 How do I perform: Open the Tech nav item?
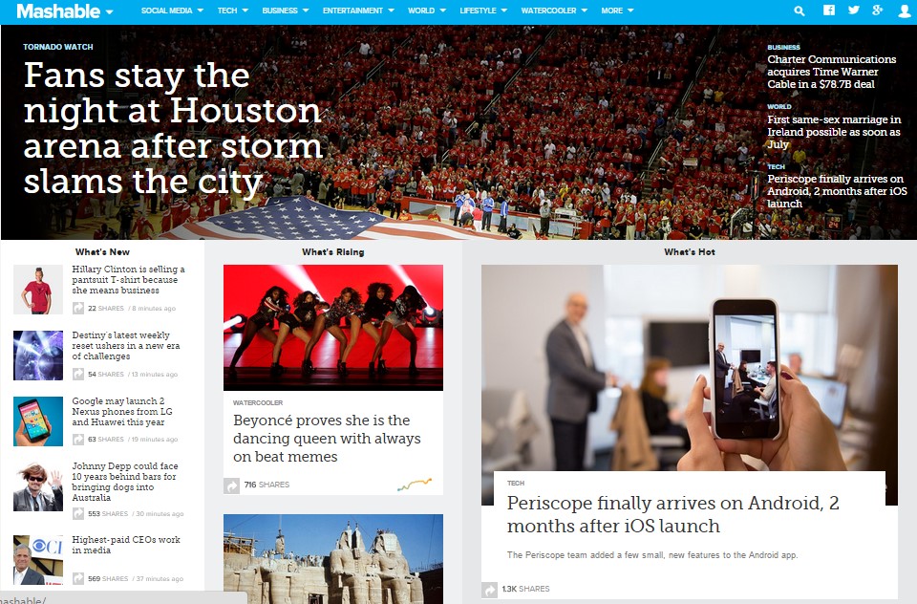click(x=227, y=11)
